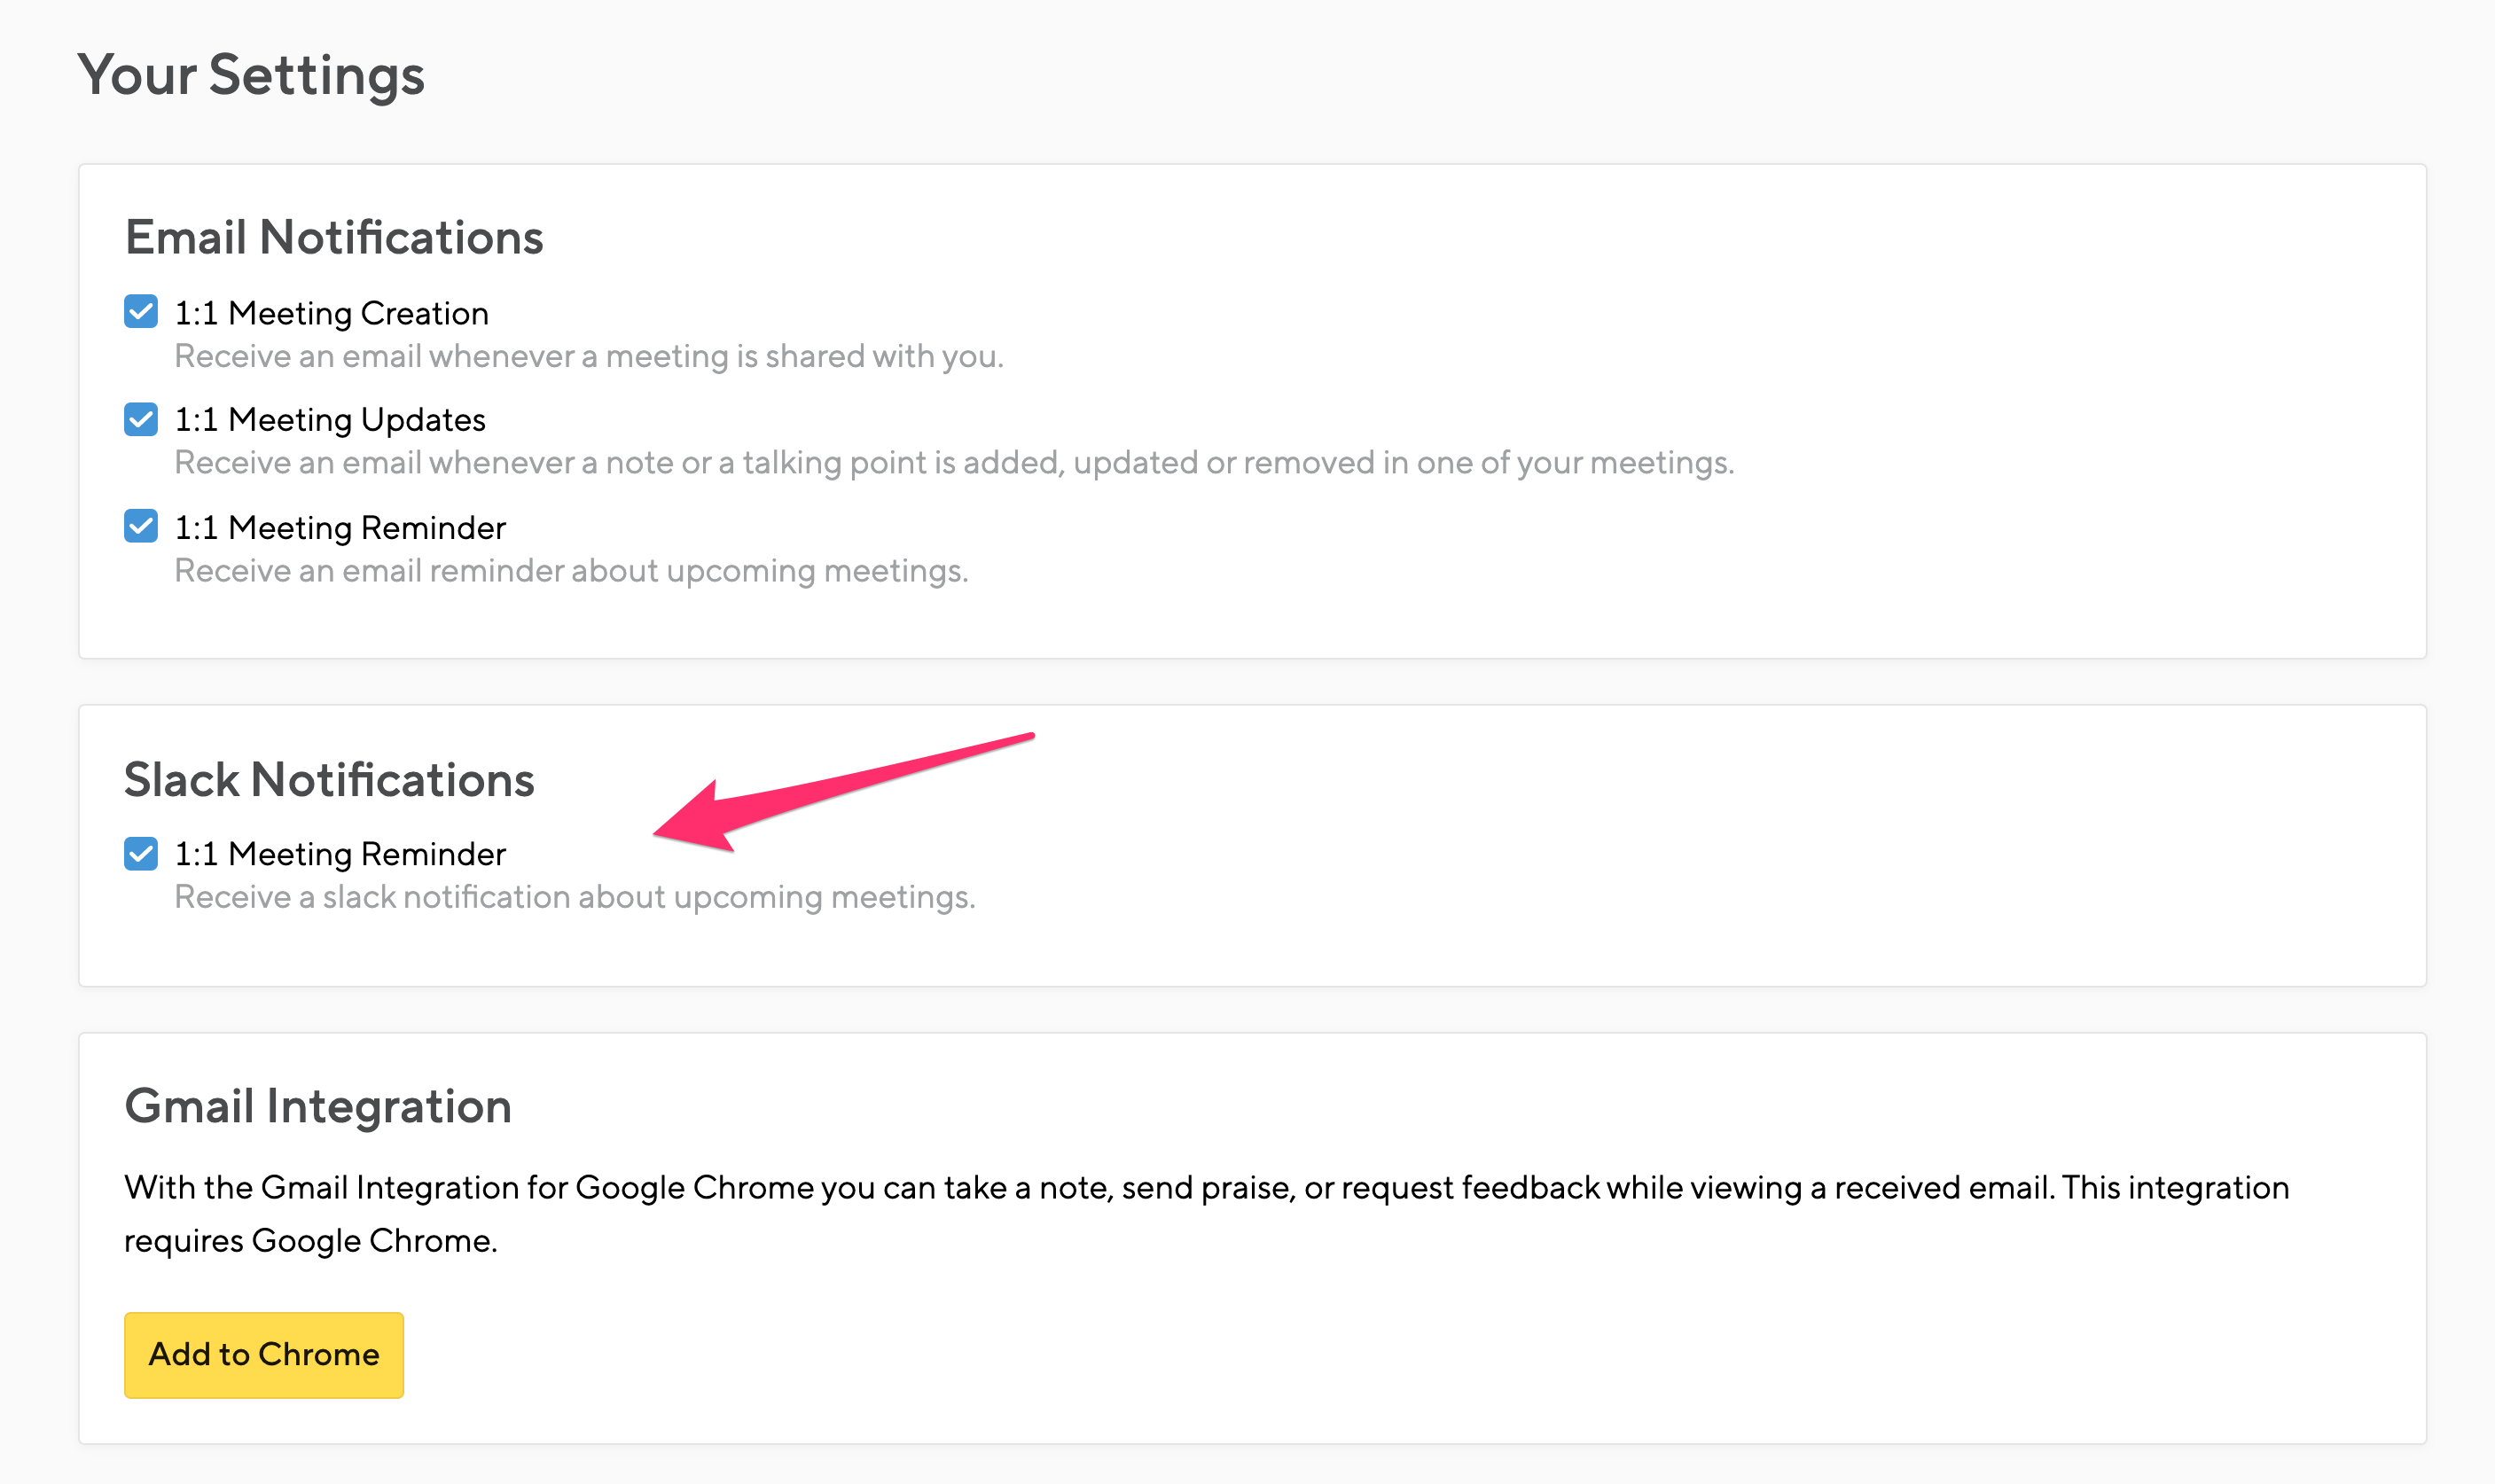Toggle the 1:1 Meeting Updates checkbox
2495x1484 pixels.
pyautogui.click(x=141, y=419)
